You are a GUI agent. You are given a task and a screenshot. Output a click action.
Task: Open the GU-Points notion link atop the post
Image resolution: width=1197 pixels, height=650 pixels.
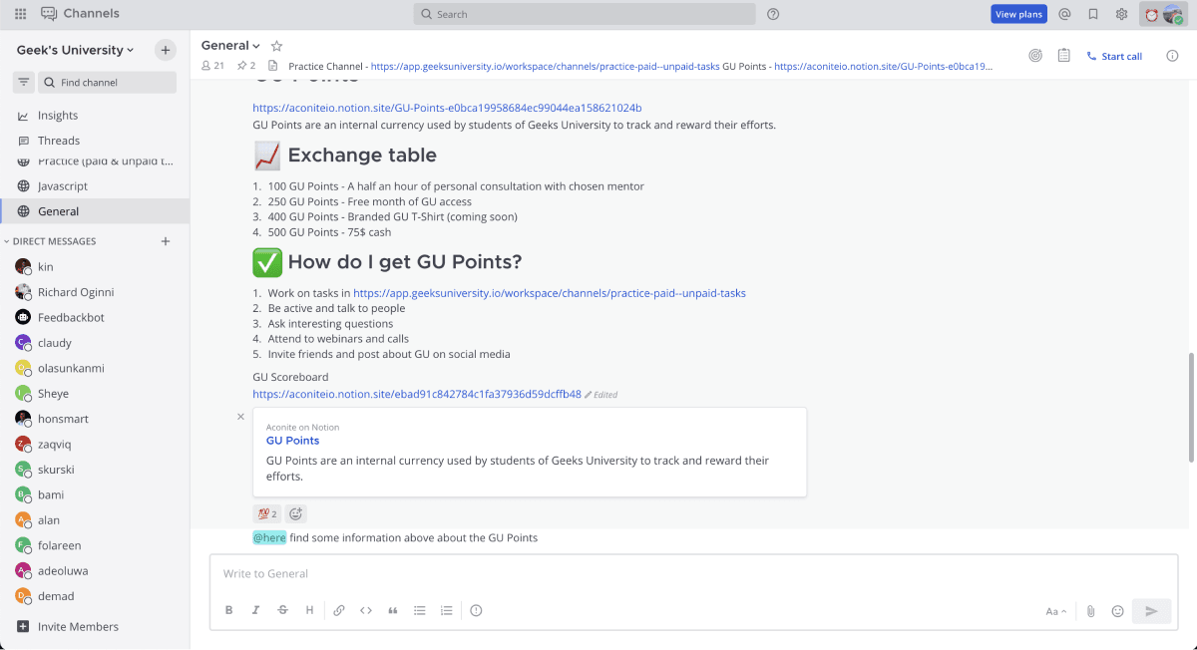point(447,108)
